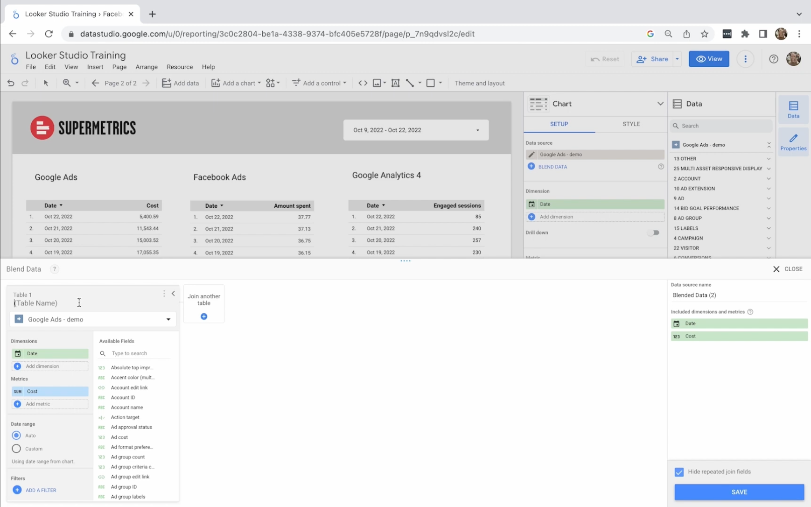Click ADD A FILTER link
This screenshot has height=507, width=811.
click(x=41, y=490)
